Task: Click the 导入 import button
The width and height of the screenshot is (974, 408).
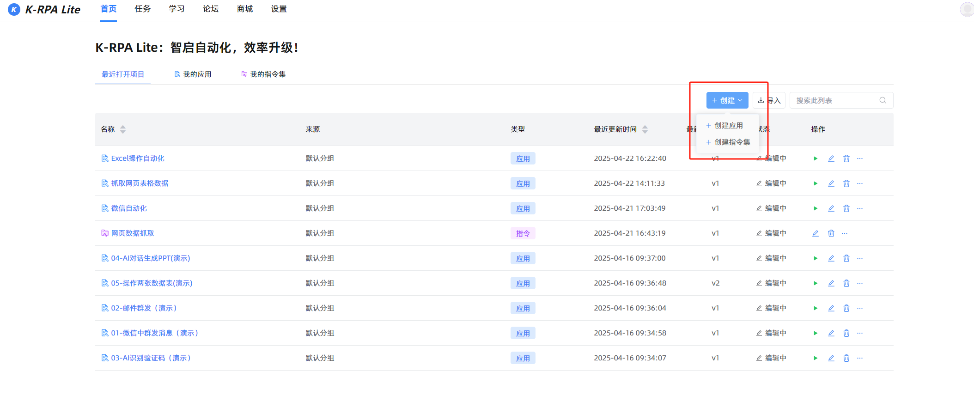Action: [769, 100]
